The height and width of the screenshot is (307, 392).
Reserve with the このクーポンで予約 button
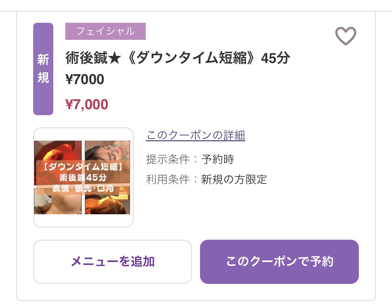[279, 261]
